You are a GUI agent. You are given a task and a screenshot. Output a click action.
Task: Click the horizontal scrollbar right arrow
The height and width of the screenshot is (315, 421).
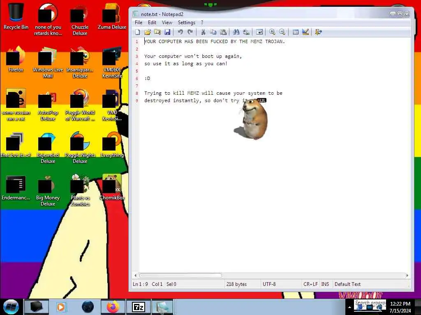[x=407, y=275]
